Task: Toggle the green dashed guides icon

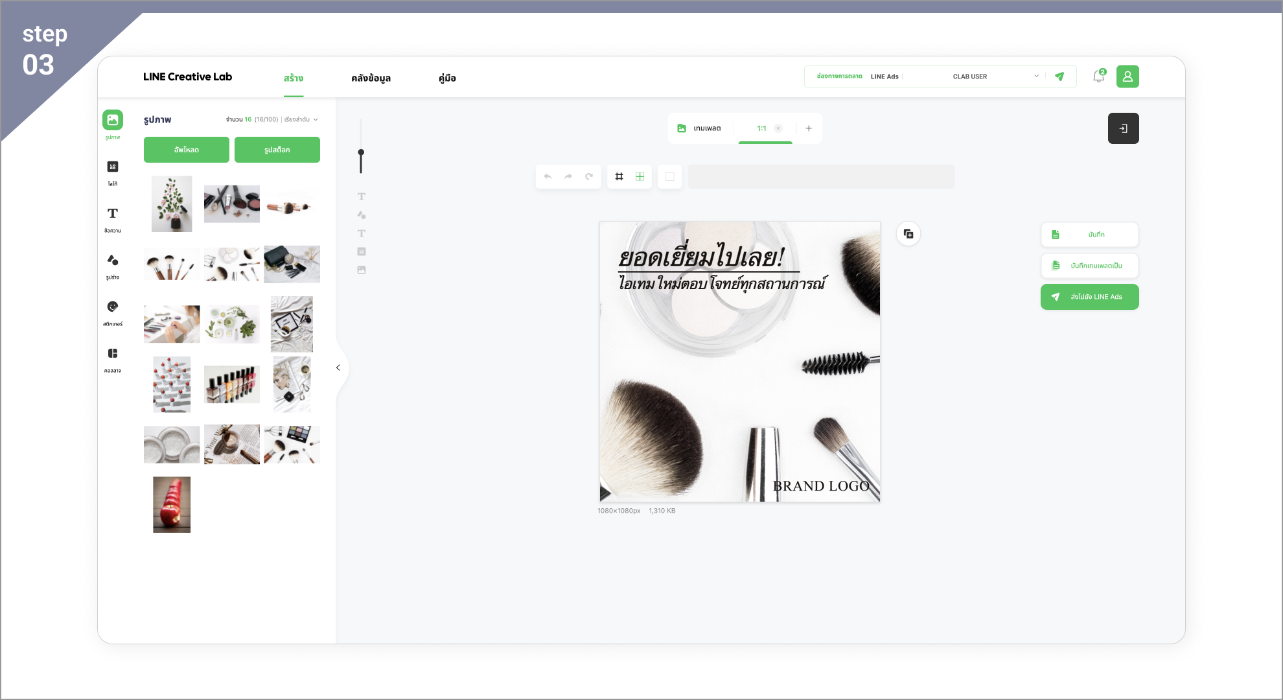Action: click(x=640, y=176)
